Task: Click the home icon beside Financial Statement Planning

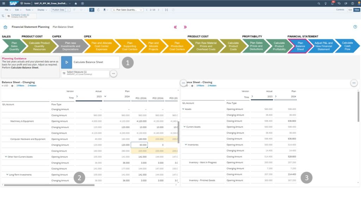Action: [x=5, y=27]
